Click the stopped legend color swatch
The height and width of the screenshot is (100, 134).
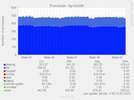coord(5,71)
